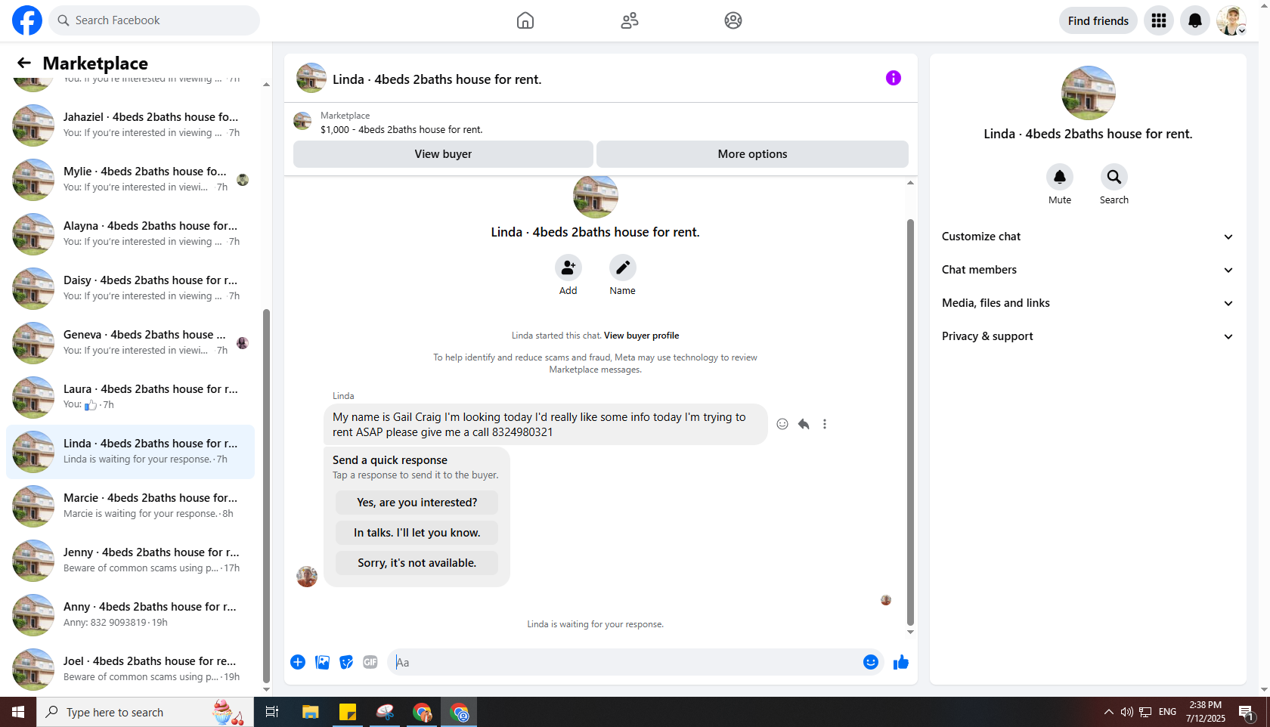
Task: Open Windows Start menu
Action: pos(18,712)
